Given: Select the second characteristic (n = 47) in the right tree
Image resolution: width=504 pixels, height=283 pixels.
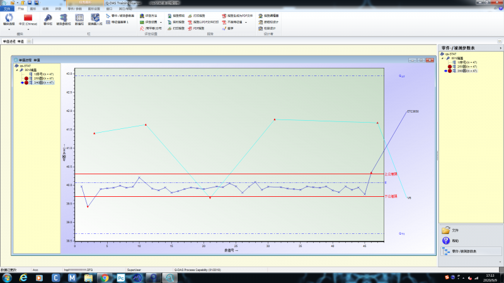Looking at the screenshot, I should 464,67.
